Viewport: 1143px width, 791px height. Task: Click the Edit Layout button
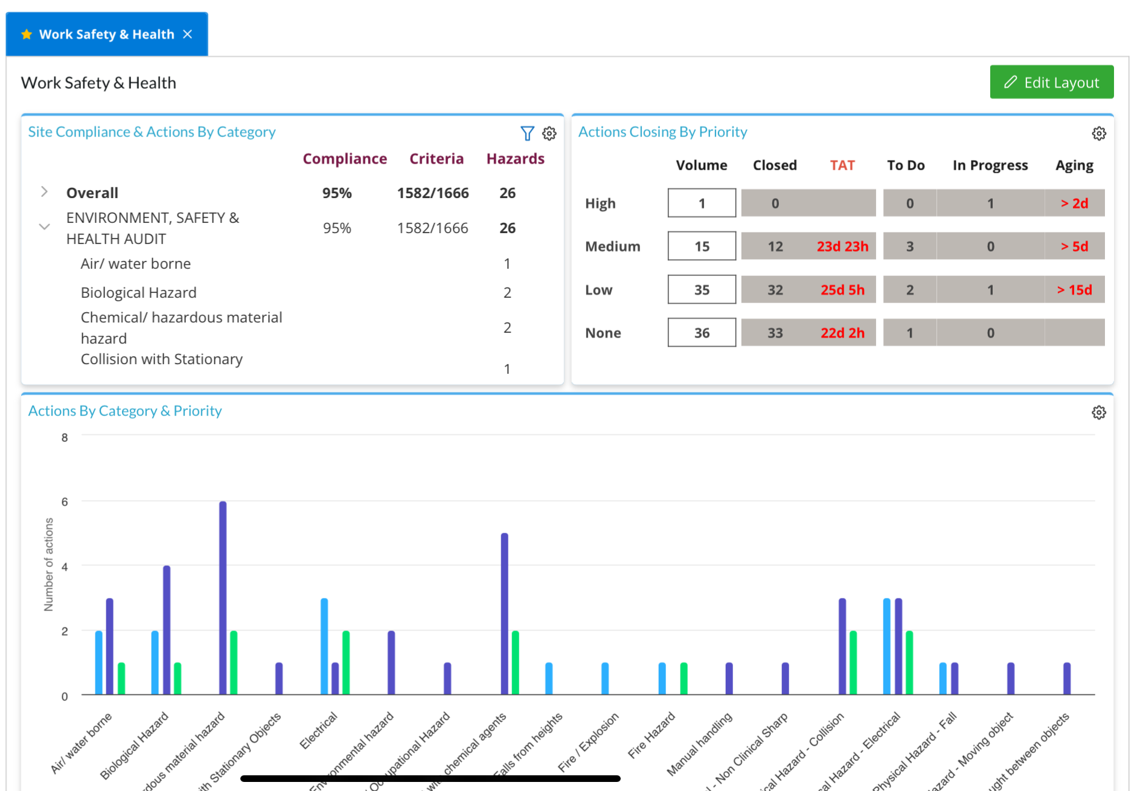1051,82
